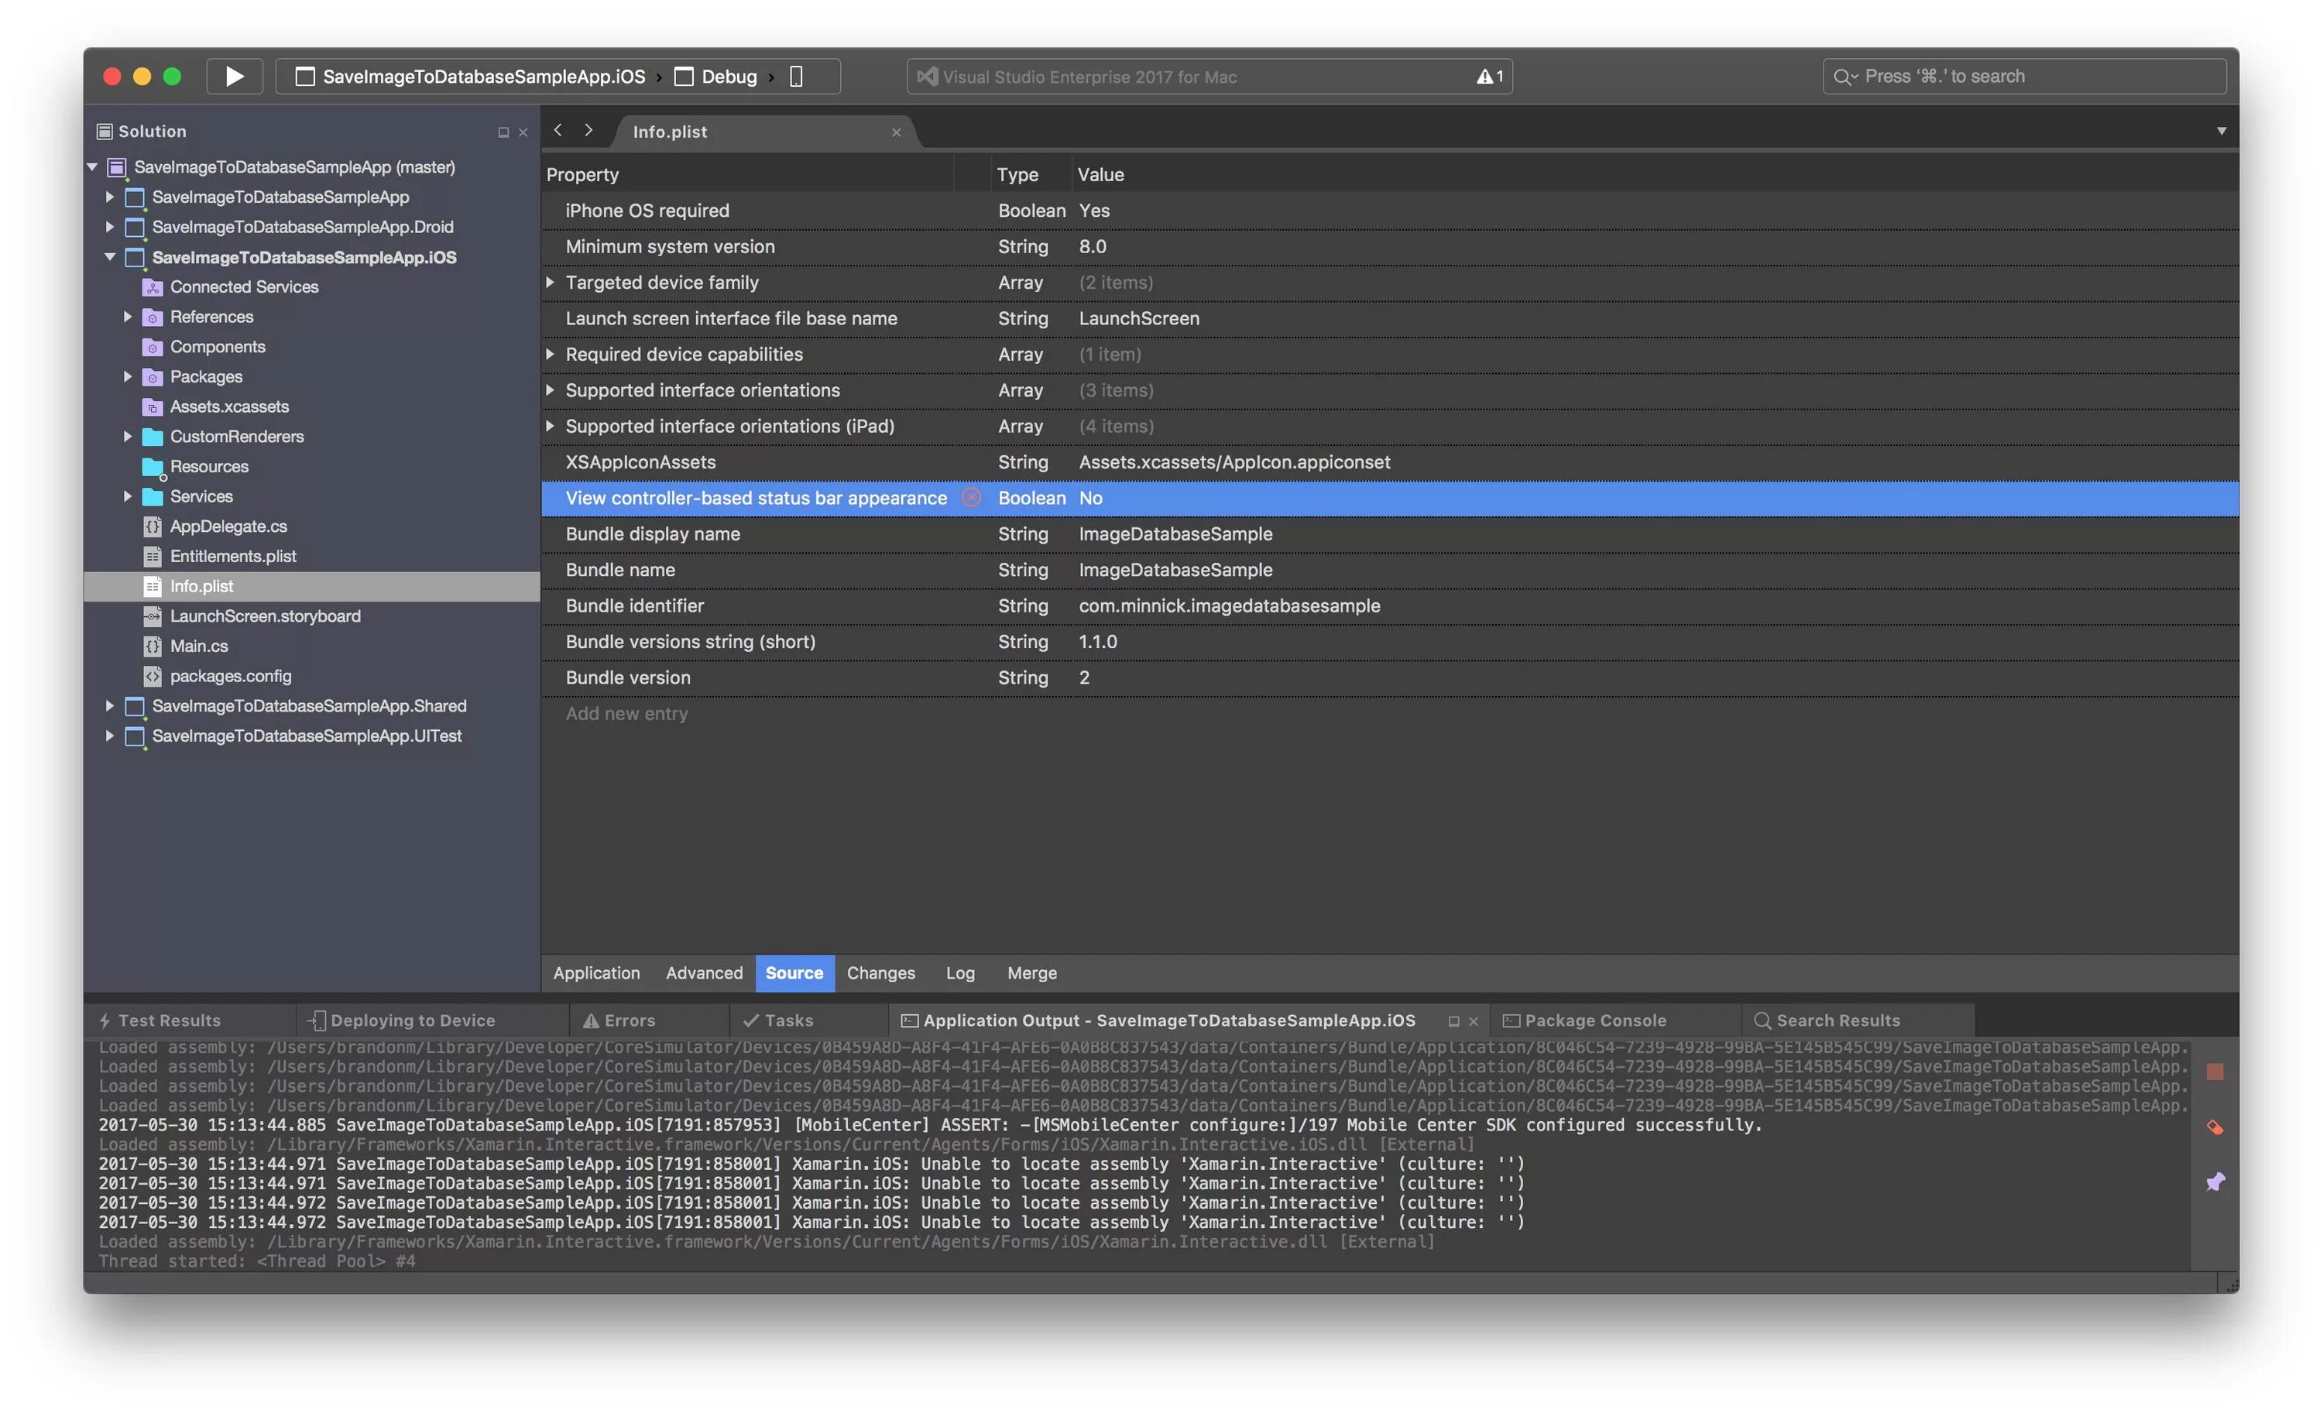Click the Bundle version value 2
This screenshot has width=2323, height=1413.
(1084, 677)
